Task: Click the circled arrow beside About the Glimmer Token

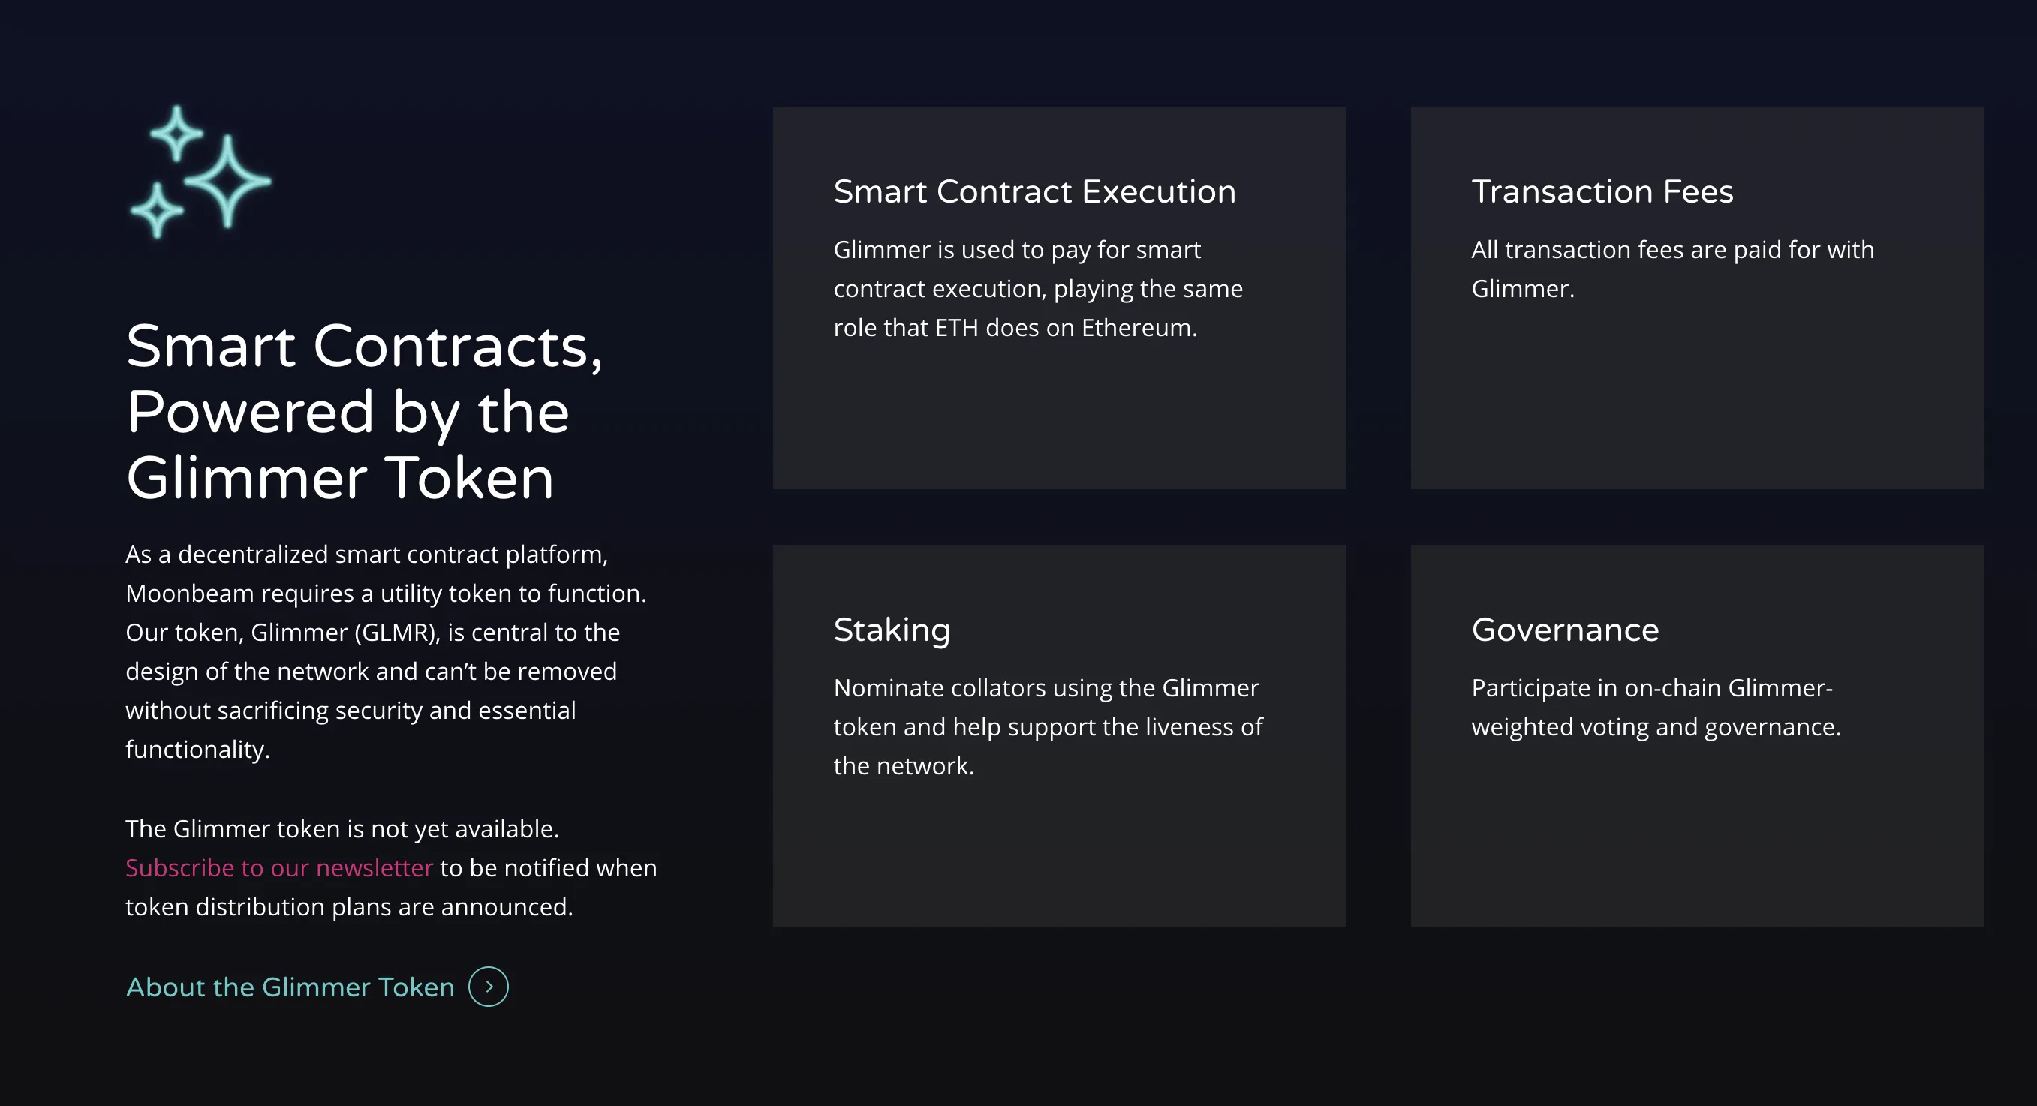Action: click(488, 987)
